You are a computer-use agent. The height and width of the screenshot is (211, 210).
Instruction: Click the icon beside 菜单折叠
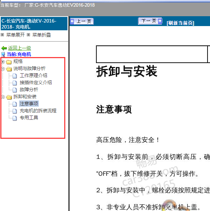pyautogui.click(x=29, y=35)
